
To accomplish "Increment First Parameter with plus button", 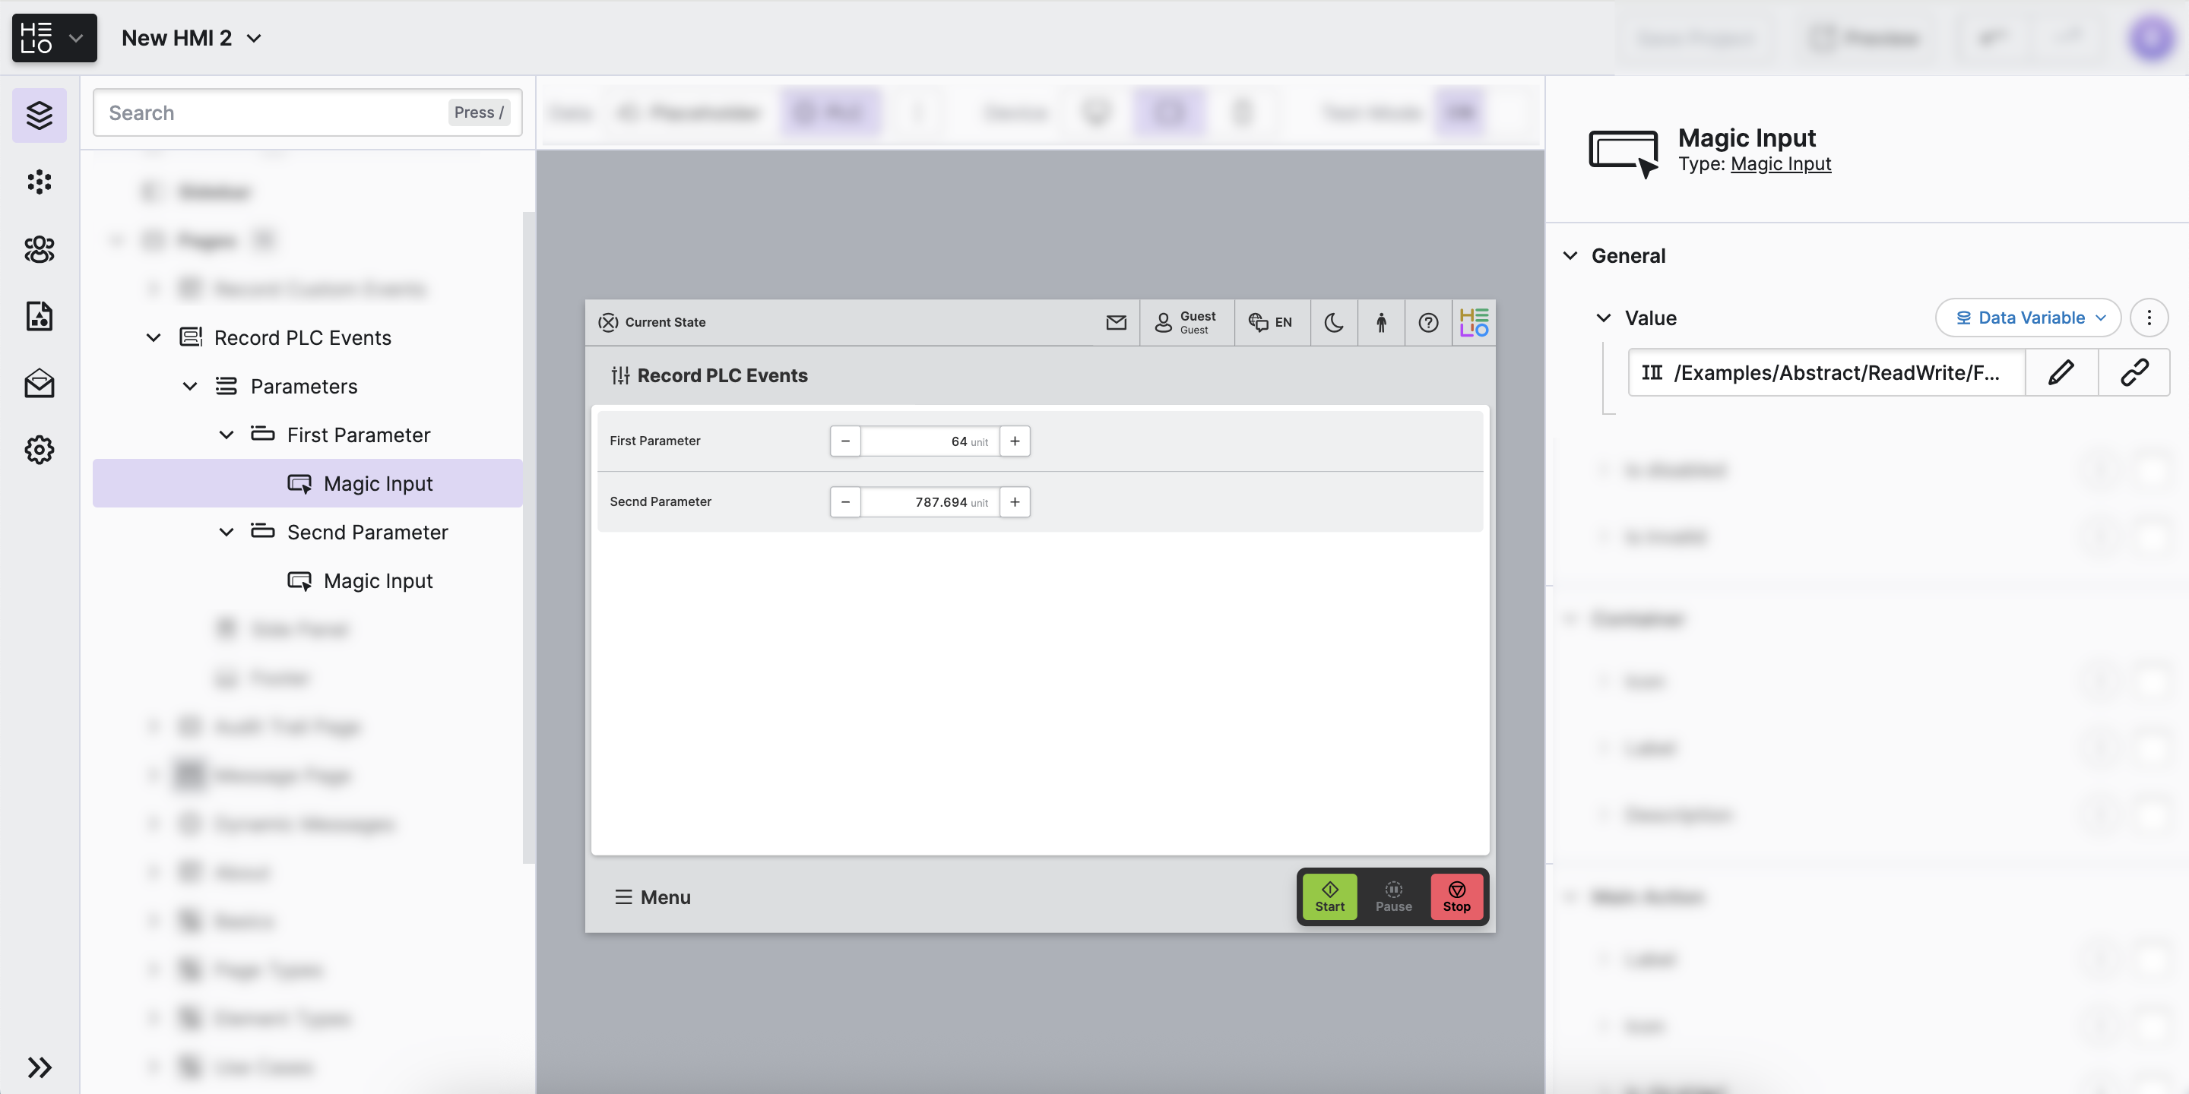I will (1015, 441).
